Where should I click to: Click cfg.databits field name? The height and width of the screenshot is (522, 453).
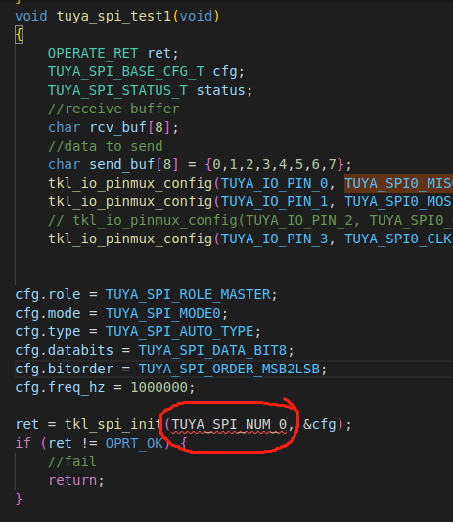pyautogui.click(x=65, y=351)
